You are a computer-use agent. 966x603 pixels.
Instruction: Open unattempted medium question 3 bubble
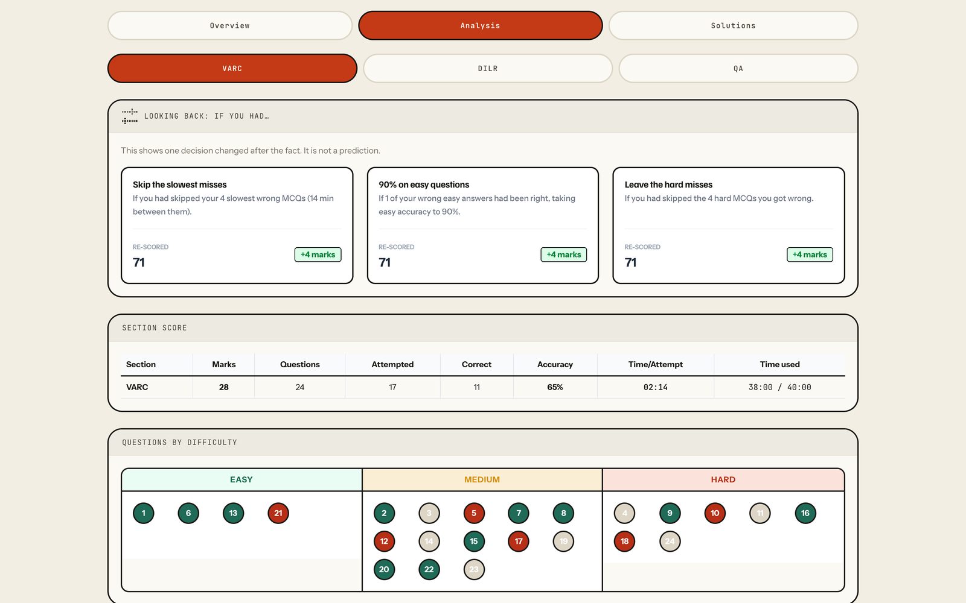click(429, 513)
